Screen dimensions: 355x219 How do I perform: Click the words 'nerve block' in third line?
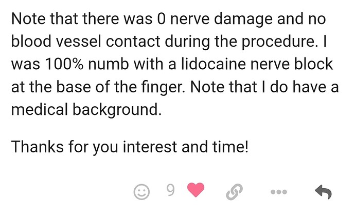(x=292, y=64)
